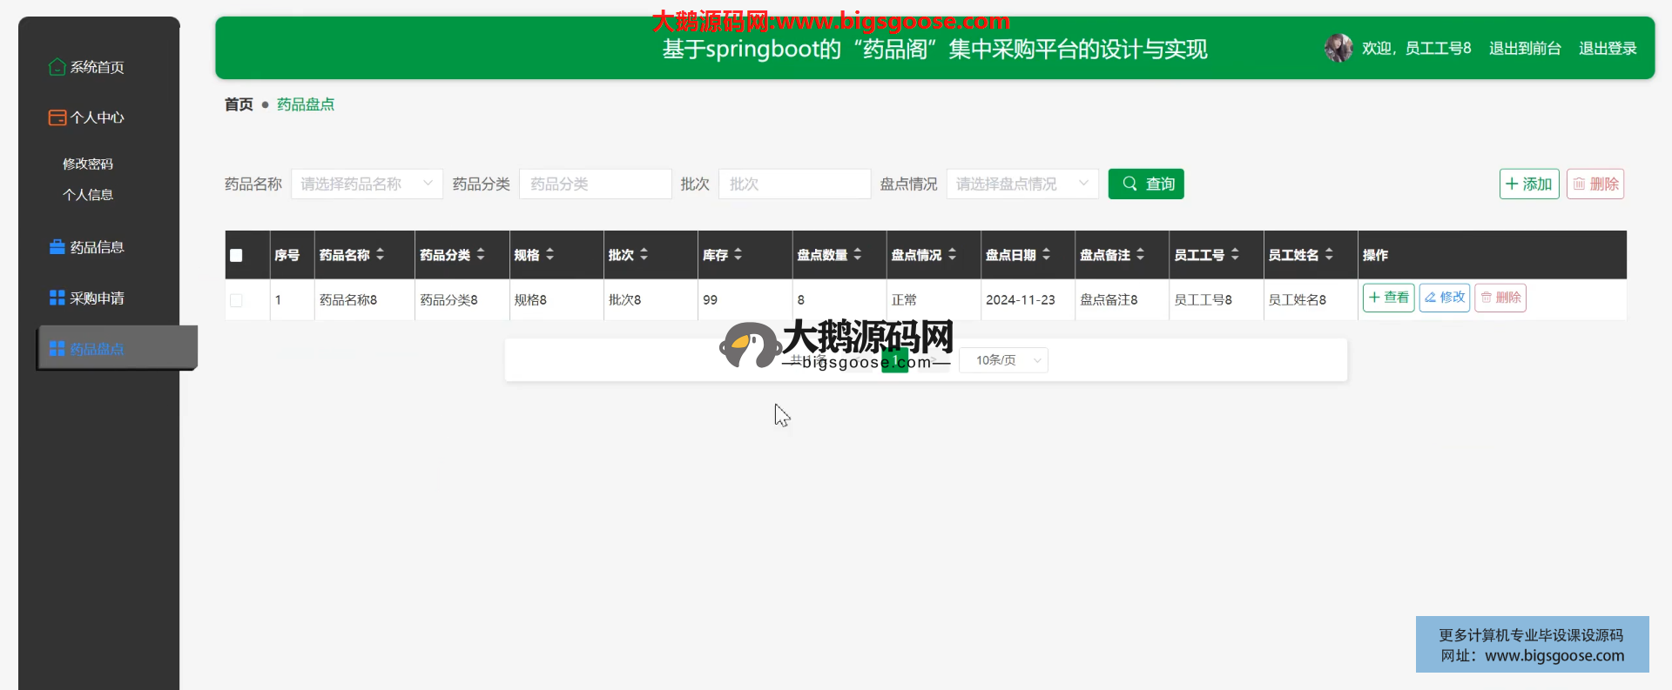The height and width of the screenshot is (690, 1672).
Task: Expand the 盘点情况 filter dropdown
Action: (1021, 184)
